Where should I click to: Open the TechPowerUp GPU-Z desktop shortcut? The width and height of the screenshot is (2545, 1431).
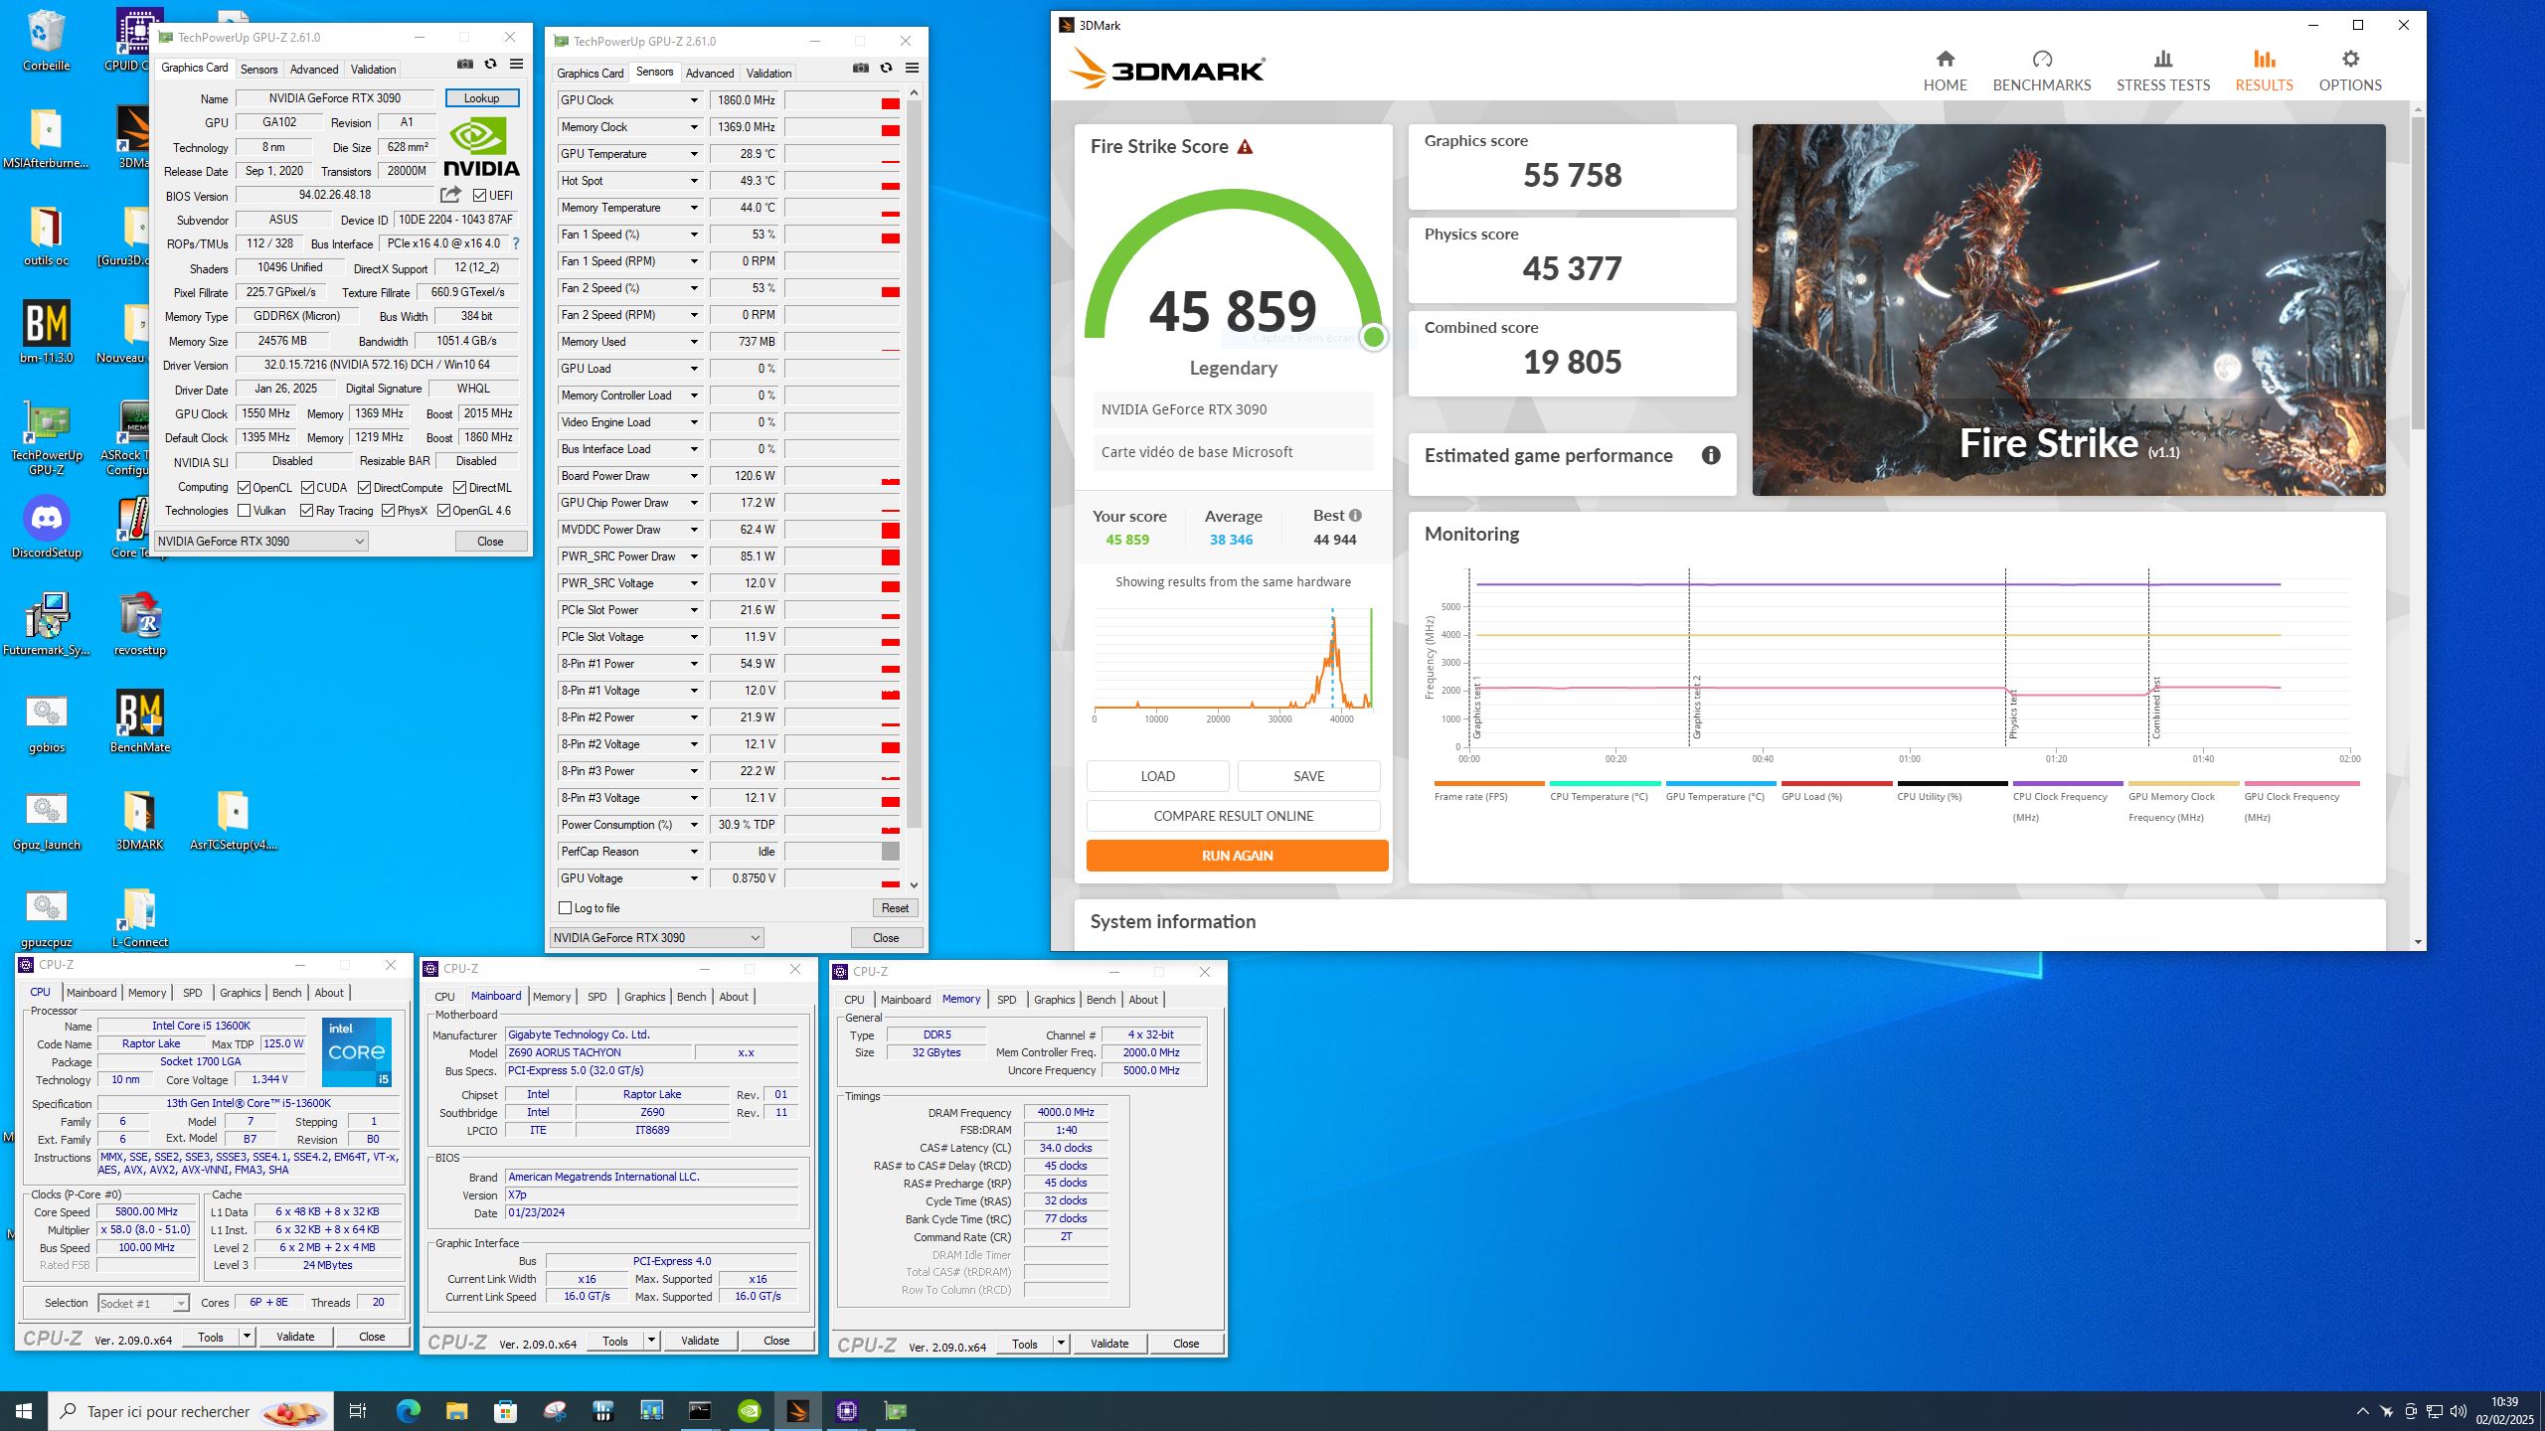pyautogui.click(x=46, y=439)
